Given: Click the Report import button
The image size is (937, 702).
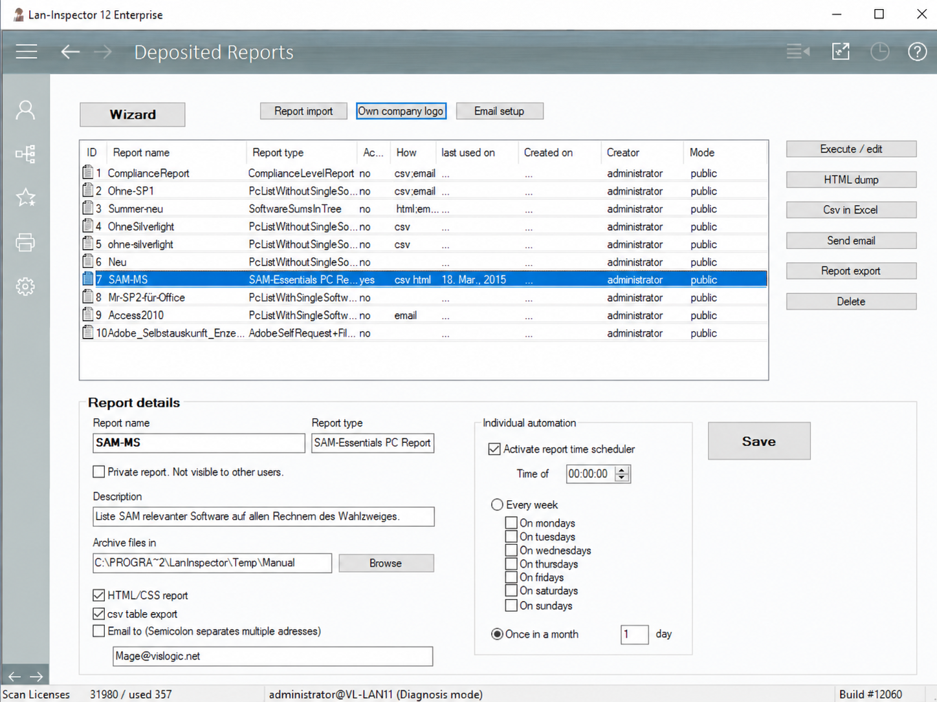Looking at the screenshot, I should pyautogui.click(x=303, y=111).
